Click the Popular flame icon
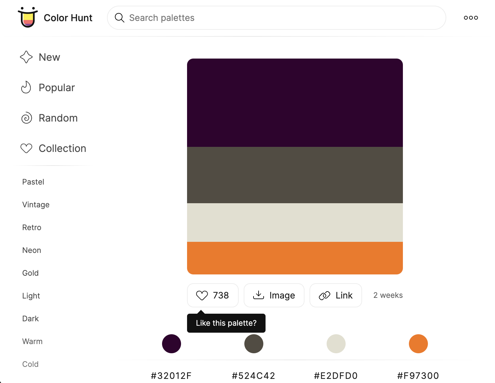This screenshot has height=383, width=495. click(x=26, y=88)
